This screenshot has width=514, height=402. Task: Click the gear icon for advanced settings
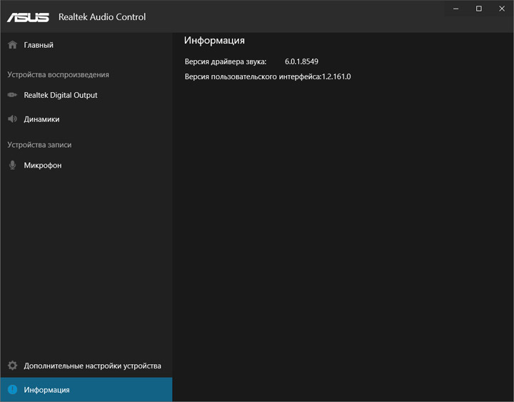click(12, 366)
